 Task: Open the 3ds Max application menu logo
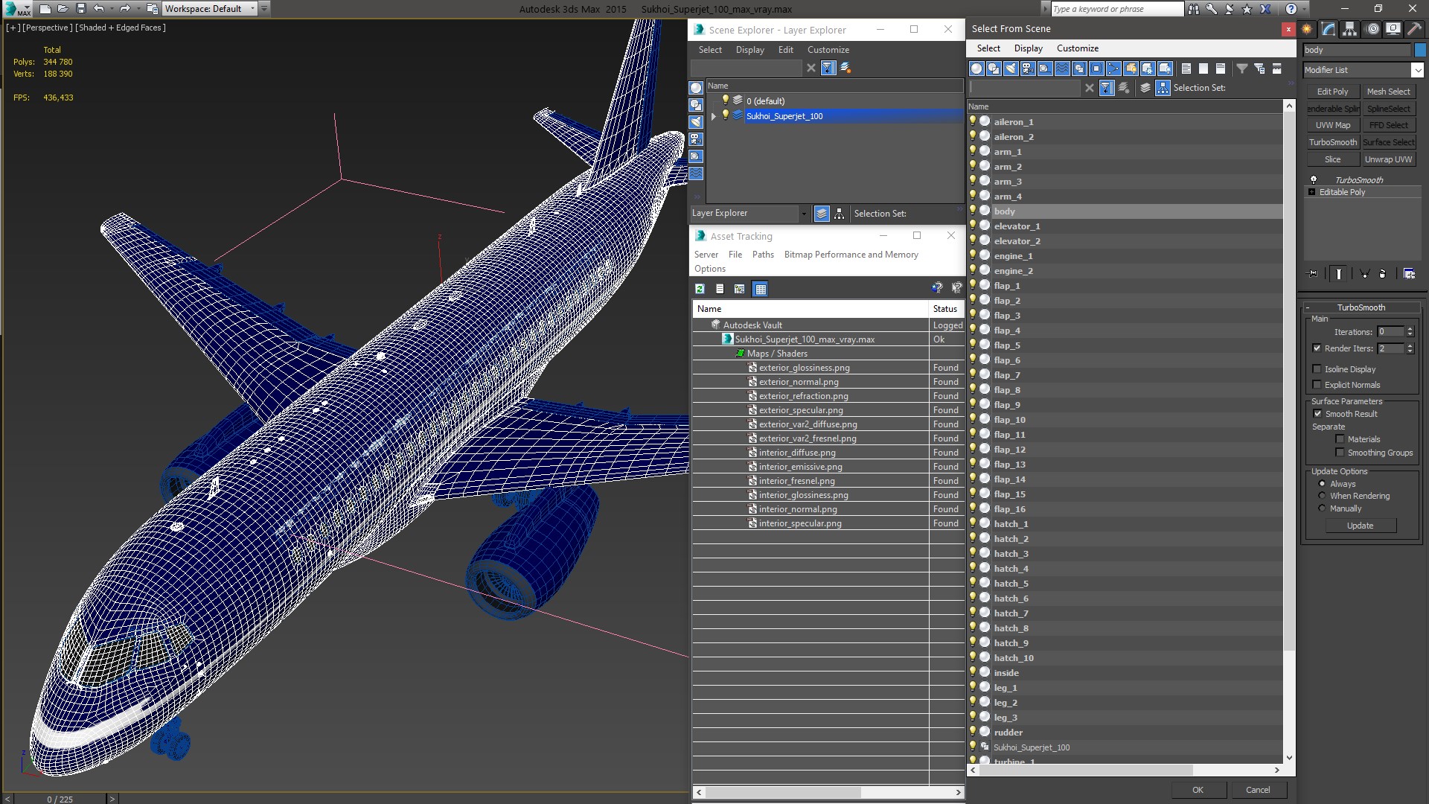16,9
